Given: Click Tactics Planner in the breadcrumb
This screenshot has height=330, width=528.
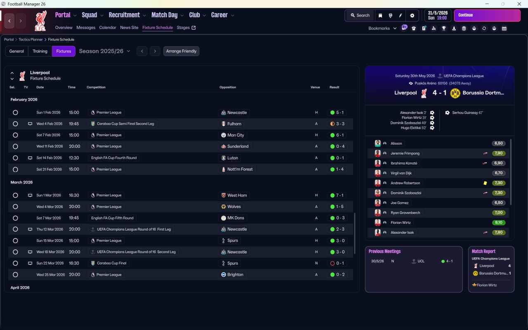Looking at the screenshot, I should [x=31, y=40].
